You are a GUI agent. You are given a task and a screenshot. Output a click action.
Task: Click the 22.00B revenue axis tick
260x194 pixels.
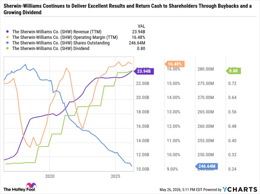point(143,83)
